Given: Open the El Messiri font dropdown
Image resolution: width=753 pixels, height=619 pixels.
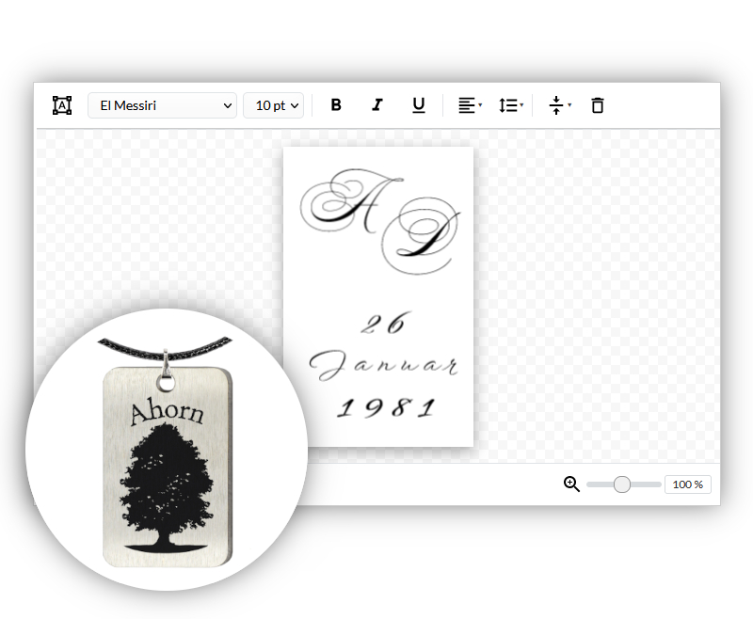Looking at the screenshot, I should (162, 105).
